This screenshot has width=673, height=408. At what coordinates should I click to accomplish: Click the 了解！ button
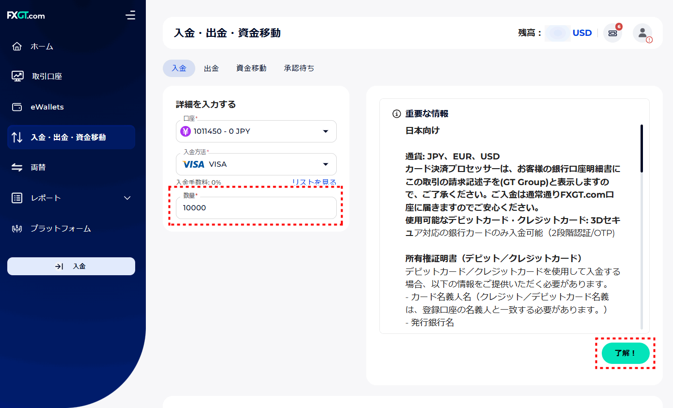[626, 353]
